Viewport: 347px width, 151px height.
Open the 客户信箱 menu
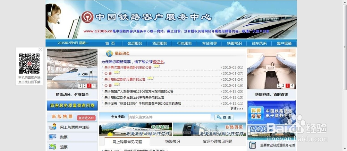[284, 43]
